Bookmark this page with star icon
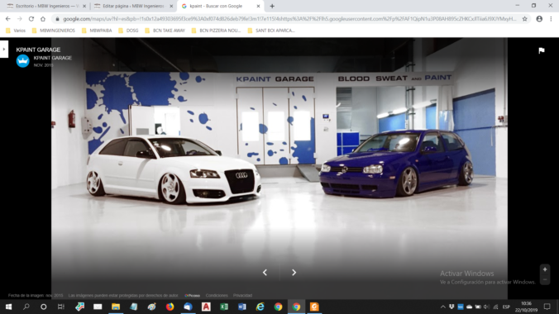The width and height of the screenshot is (559, 314). pos(524,19)
